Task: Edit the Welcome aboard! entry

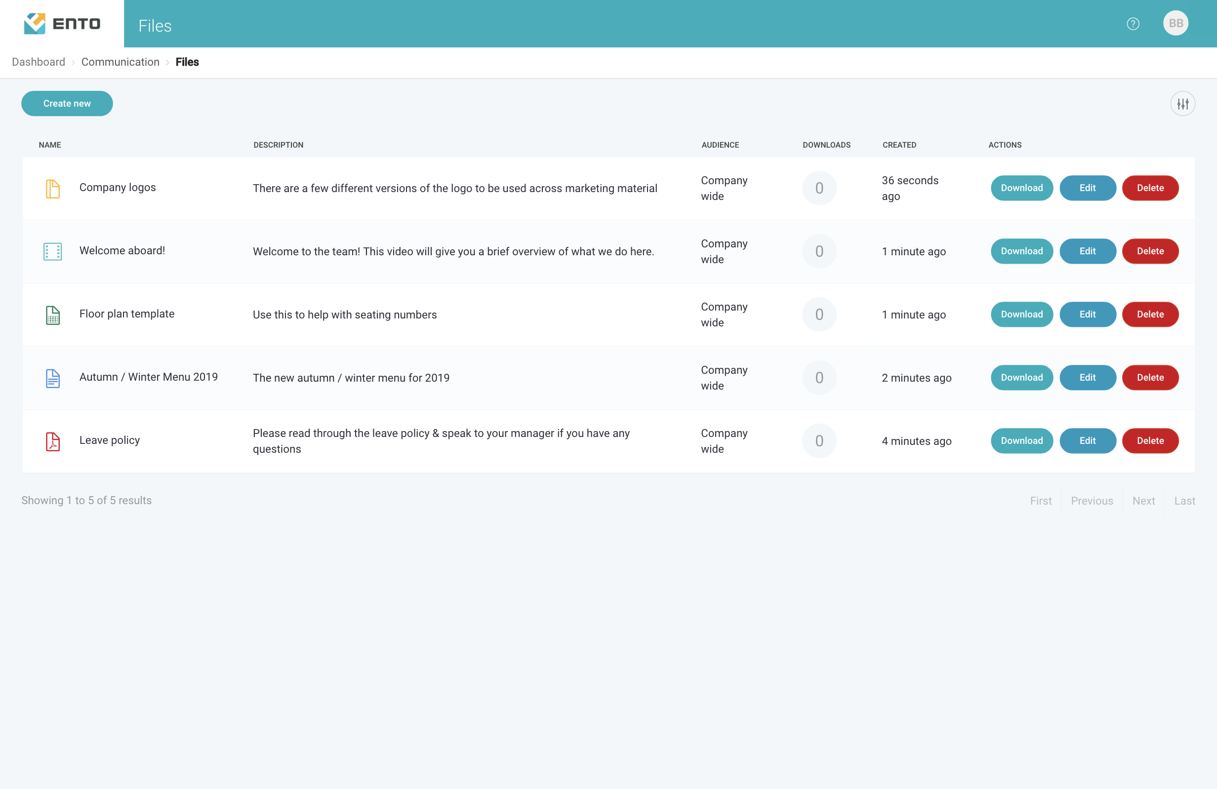Action: coord(1087,251)
